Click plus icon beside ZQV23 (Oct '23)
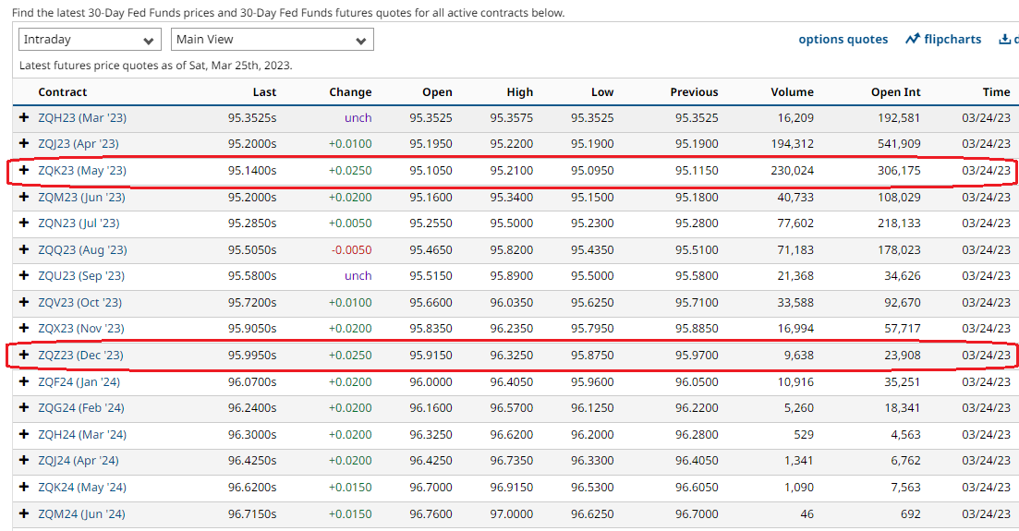This screenshot has width=1019, height=531. pyautogui.click(x=24, y=302)
